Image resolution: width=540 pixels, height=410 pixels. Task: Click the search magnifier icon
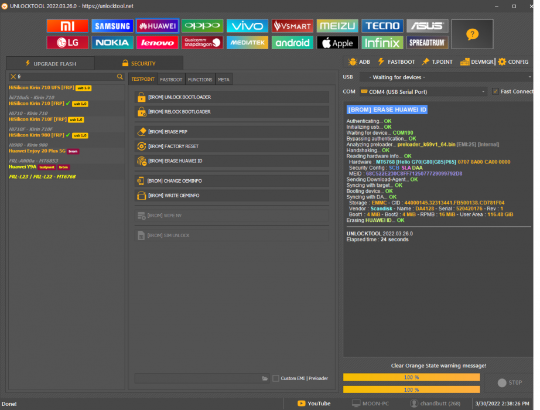119,77
